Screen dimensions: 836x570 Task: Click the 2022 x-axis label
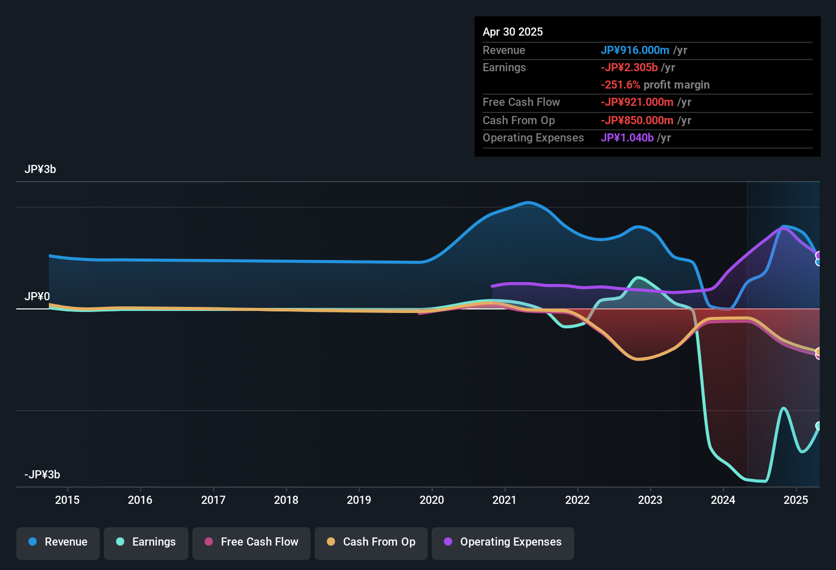click(x=577, y=500)
